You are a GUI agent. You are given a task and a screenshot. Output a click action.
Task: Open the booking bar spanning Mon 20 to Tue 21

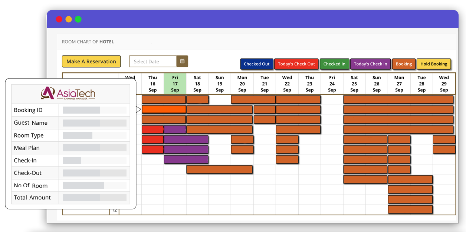[253, 99]
